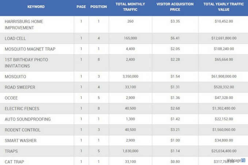Click the Position column header
The height and width of the screenshot is (165, 248).
tap(99, 7)
